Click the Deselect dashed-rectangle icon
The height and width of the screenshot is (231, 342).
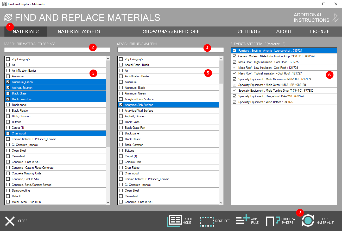(x=207, y=221)
